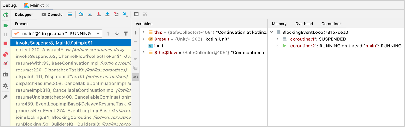Click the Force Step Into red arrow
This screenshot has width=405, height=127.
click(x=99, y=14)
